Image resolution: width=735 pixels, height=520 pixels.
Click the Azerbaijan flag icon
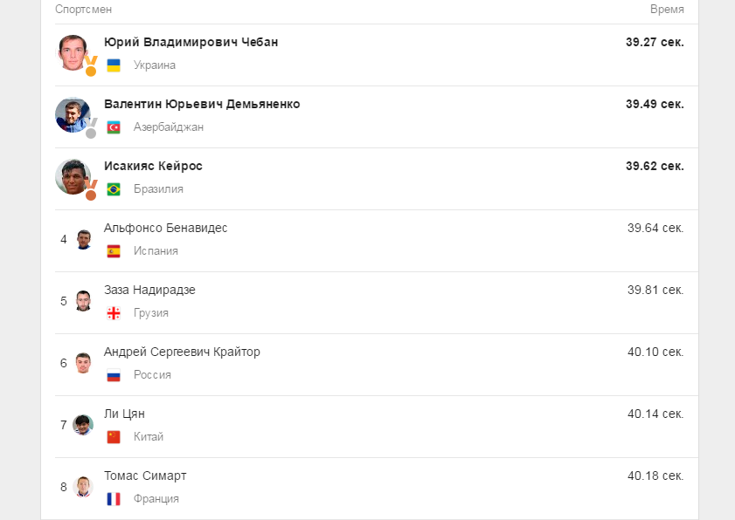(x=114, y=127)
